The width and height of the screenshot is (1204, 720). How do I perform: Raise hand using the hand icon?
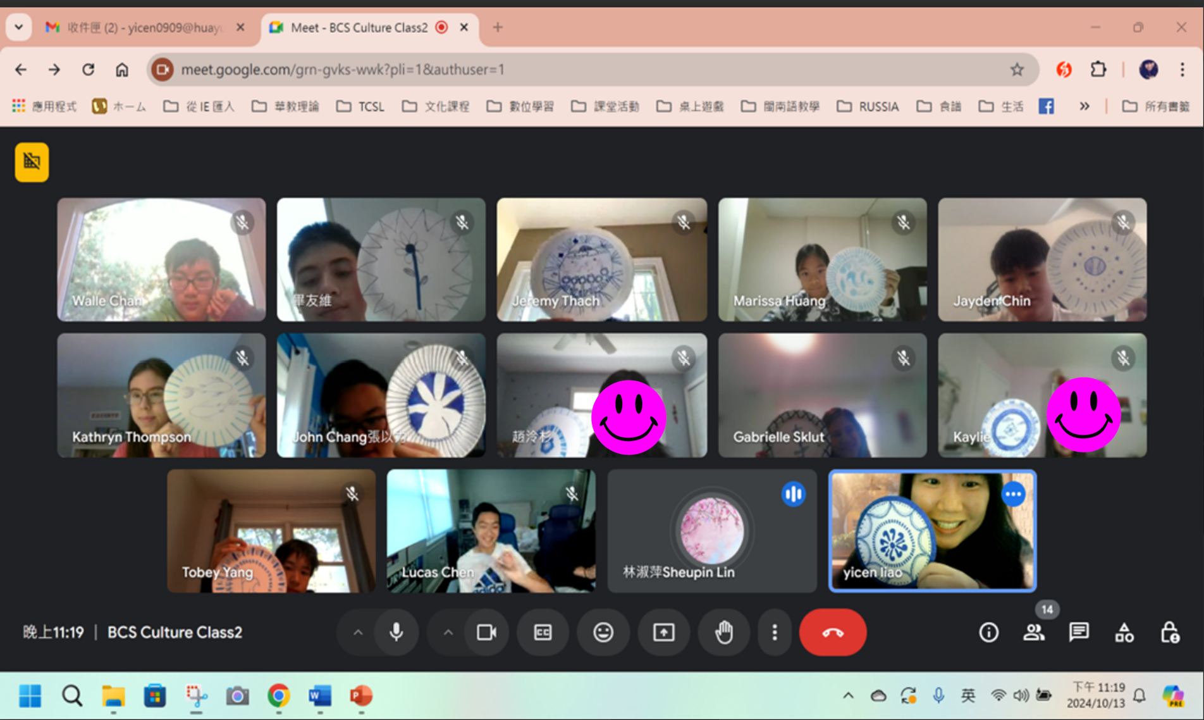pyautogui.click(x=723, y=632)
